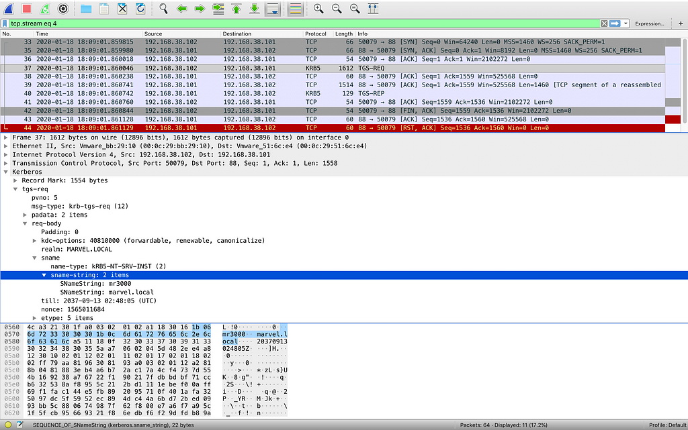Click the display filter input field
688x430 pixels.
point(304,23)
